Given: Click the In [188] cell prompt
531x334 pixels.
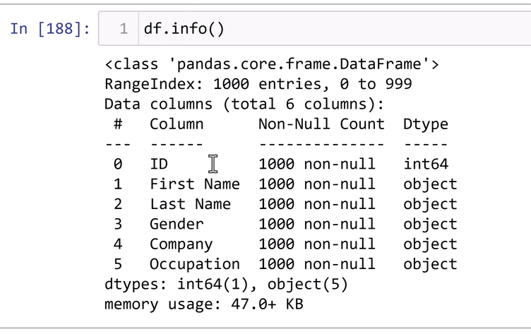Looking at the screenshot, I should [51, 29].
